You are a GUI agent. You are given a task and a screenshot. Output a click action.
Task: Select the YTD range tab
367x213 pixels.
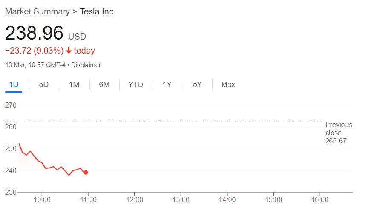(x=136, y=85)
